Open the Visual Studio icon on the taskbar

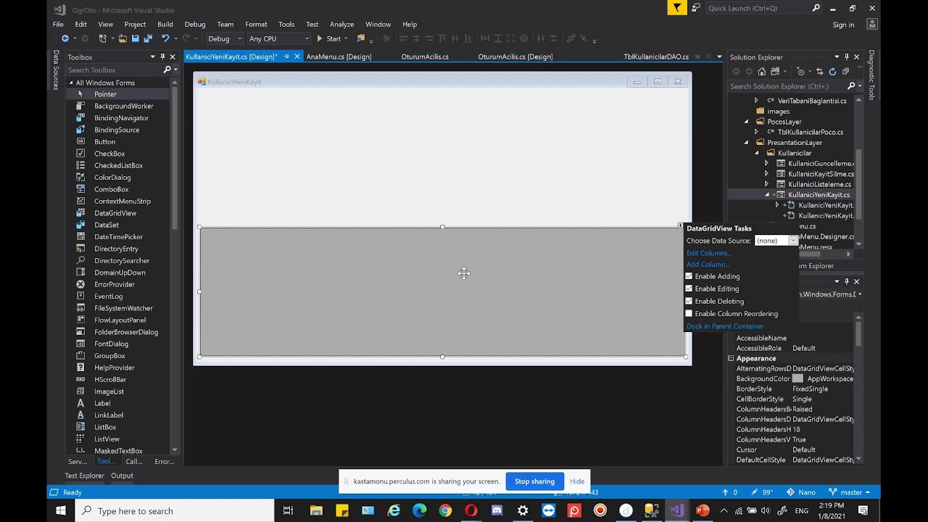(x=676, y=510)
